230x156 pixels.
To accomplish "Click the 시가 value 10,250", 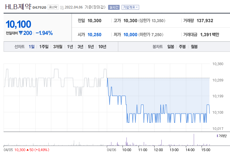I will [94, 35].
